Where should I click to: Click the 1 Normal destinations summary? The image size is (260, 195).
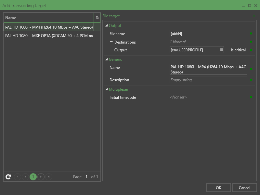tap(178, 42)
